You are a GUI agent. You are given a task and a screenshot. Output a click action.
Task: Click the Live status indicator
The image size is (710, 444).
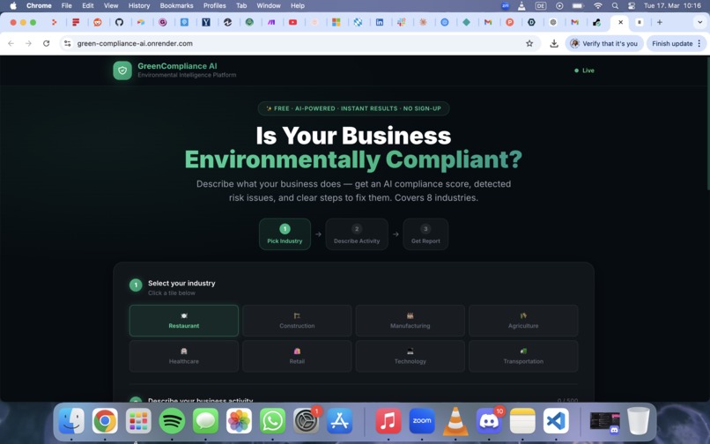(x=584, y=70)
